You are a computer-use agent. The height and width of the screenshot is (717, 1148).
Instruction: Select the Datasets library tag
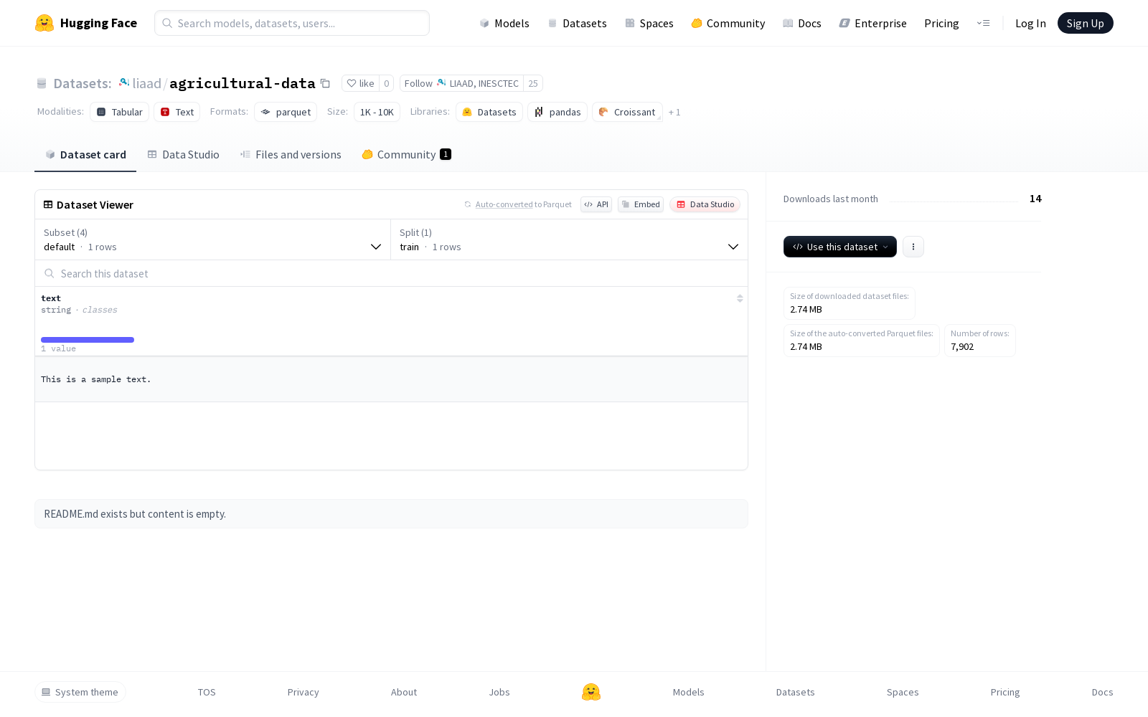pos(489,112)
